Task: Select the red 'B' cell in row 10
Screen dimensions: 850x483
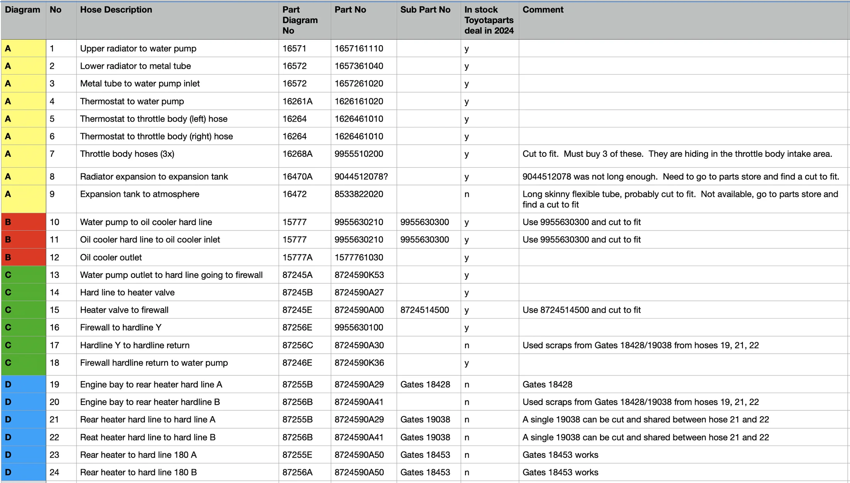Action: pyautogui.click(x=24, y=222)
